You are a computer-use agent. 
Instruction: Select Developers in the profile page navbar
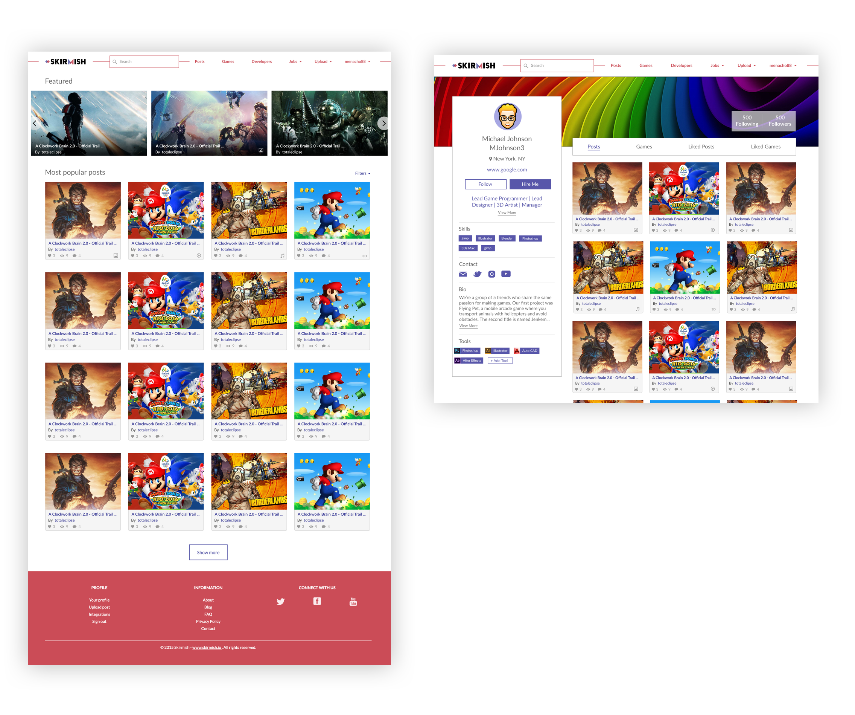681,66
